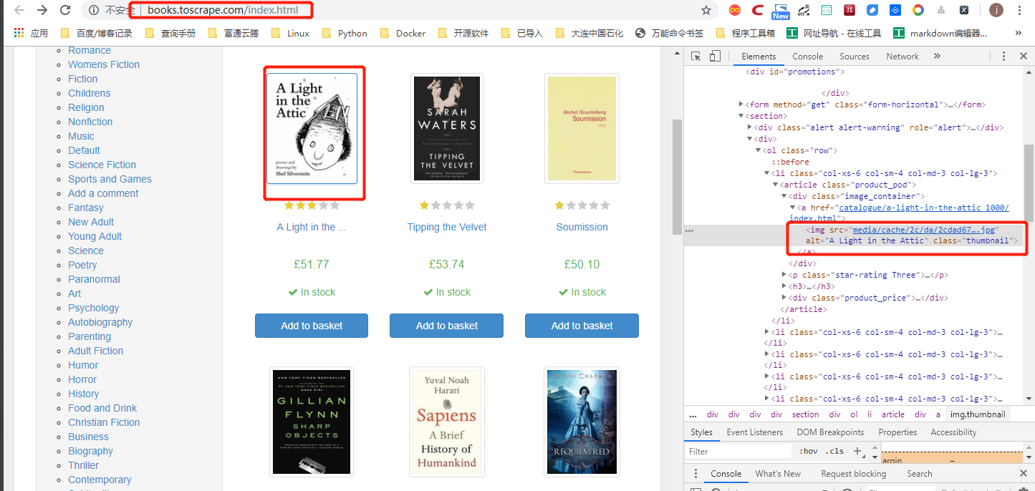The height and width of the screenshot is (491, 1035).
Task: Click the page's vertical scrollbar thumb
Action: point(677,176)
